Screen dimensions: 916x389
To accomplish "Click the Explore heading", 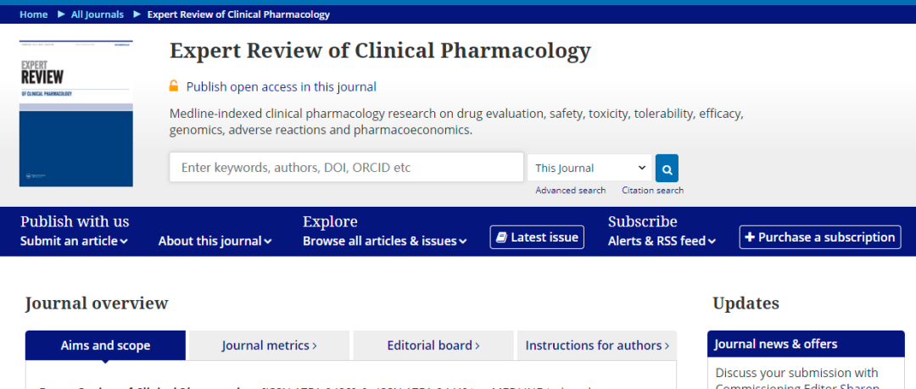I will 330,222.
